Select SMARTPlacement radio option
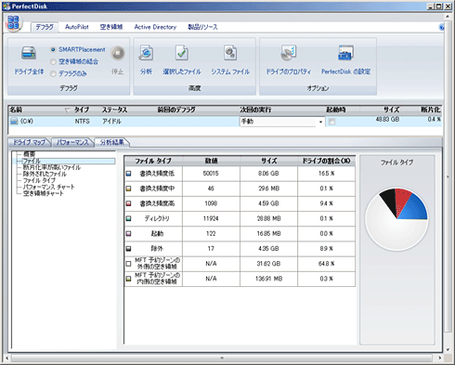The height and width of the screenshot is (365, 455). 53,49
